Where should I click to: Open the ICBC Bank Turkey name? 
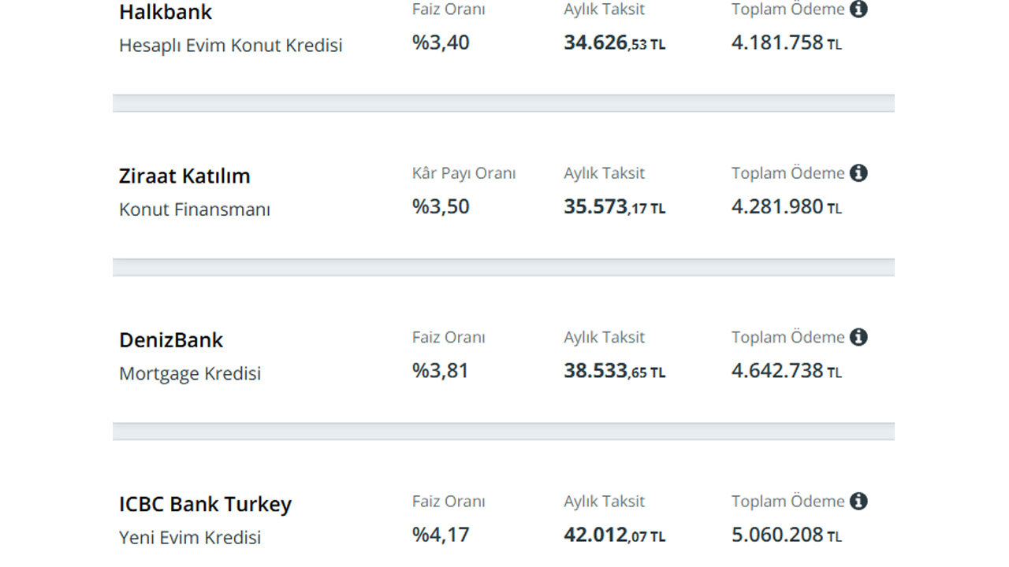coord(205,504)
